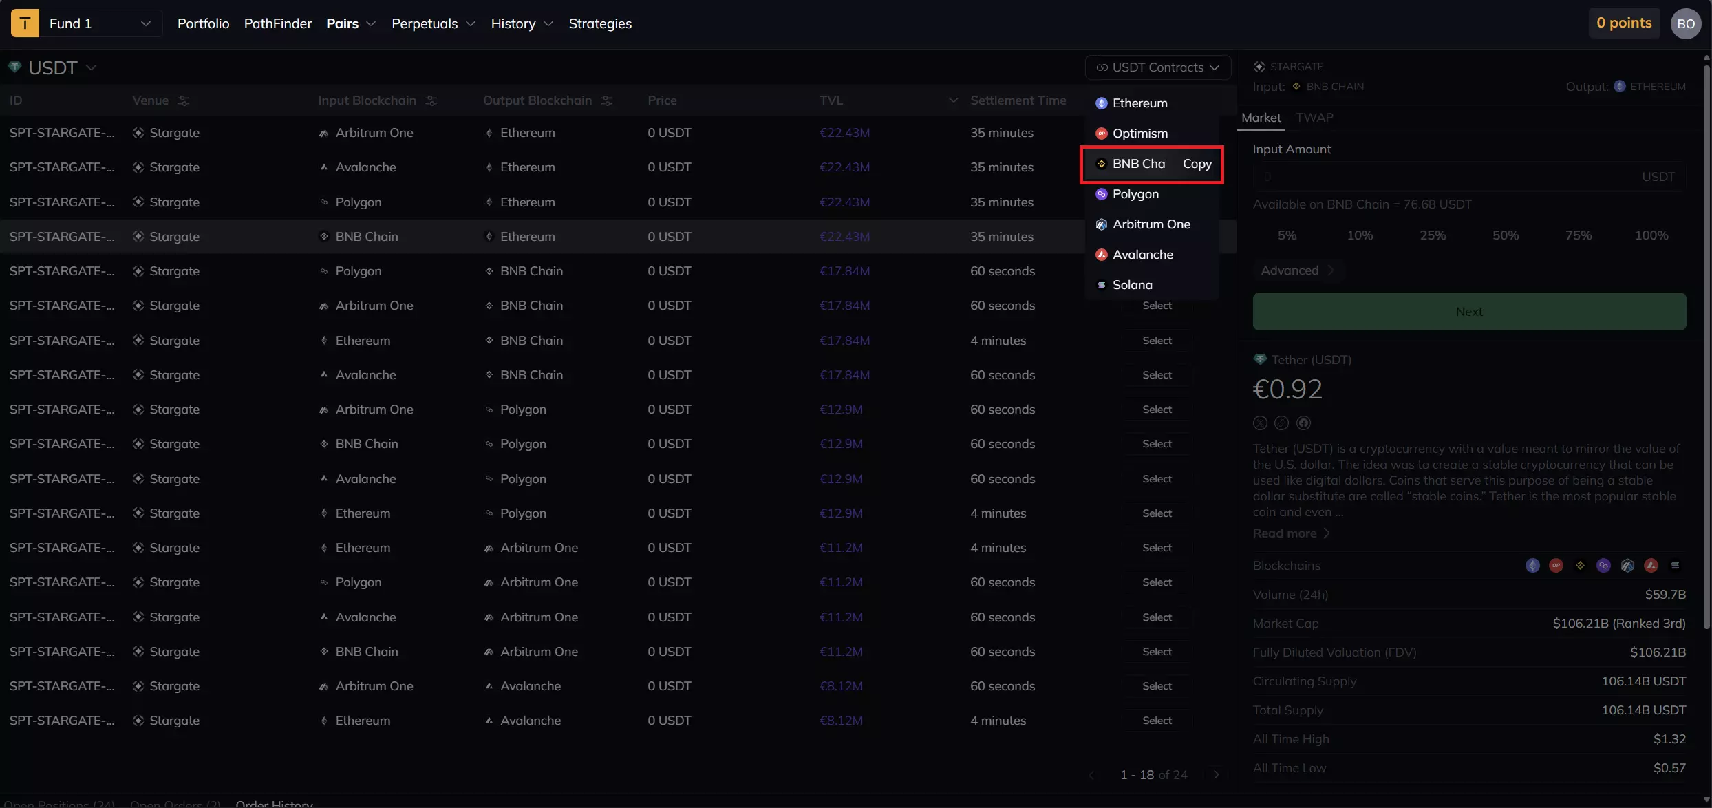Choose Avalanche in USDT Contracts list
1712x808 pixels.
point(1152,255)
